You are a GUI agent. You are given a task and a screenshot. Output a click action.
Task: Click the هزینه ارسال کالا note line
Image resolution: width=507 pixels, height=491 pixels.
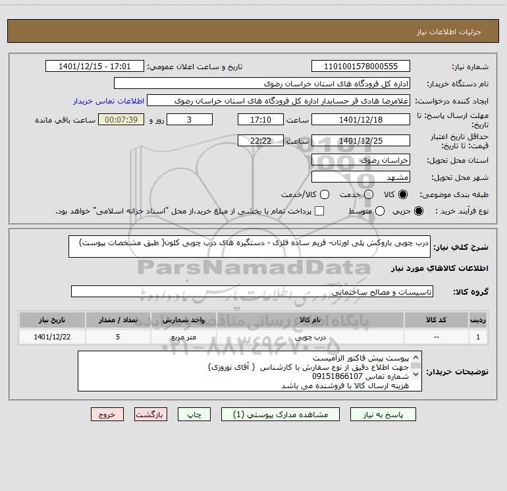[345, 386]
